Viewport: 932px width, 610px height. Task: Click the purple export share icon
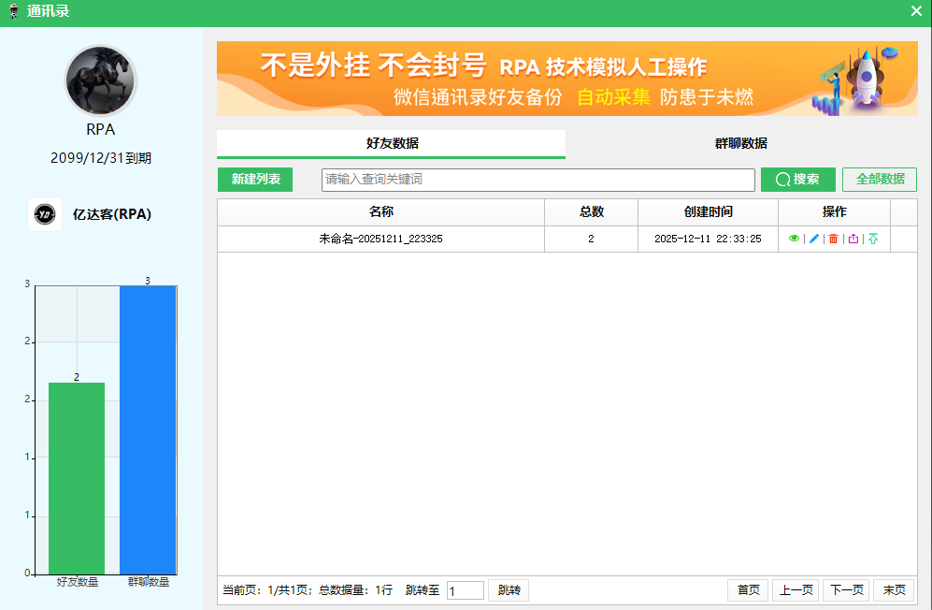(x=853, y=239)
